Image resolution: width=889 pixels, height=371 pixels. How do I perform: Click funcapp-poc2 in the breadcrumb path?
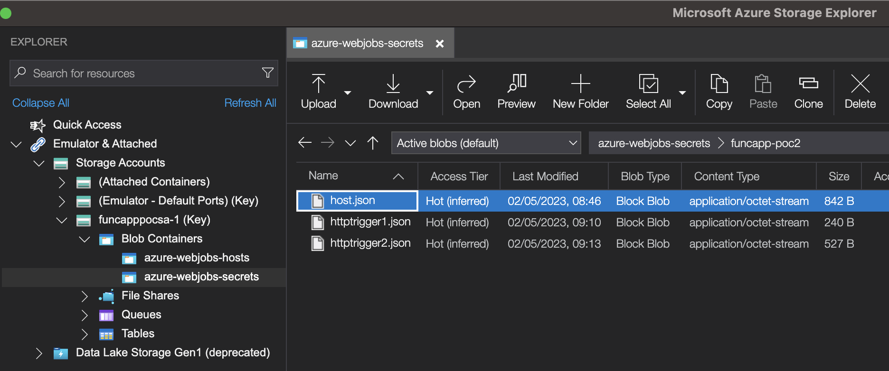(x=766, y=143)
